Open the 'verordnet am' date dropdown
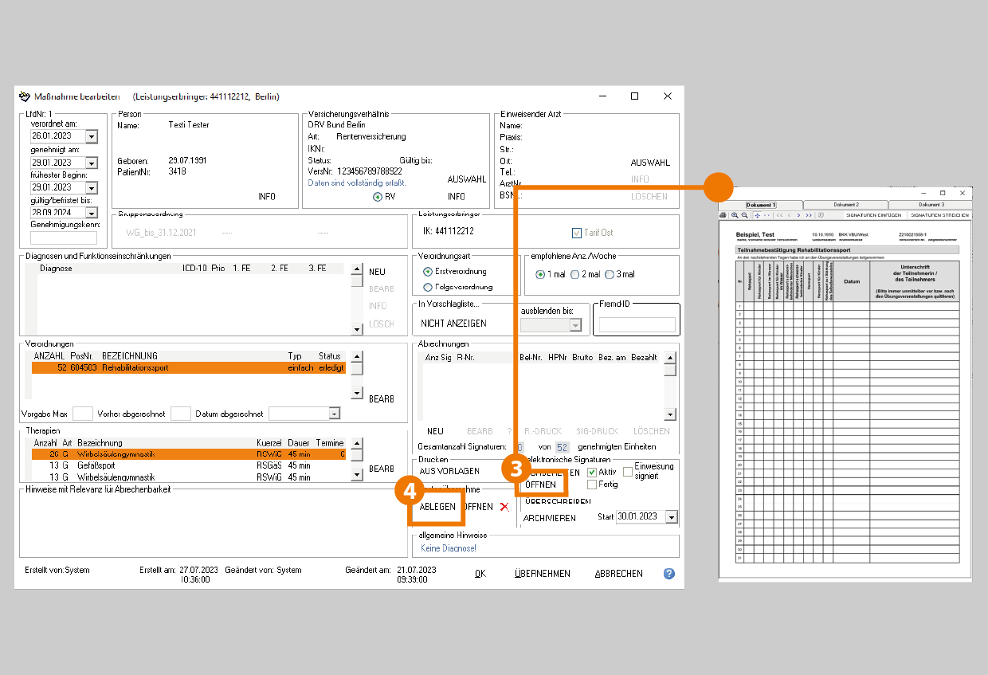988x675 pixels. (x=90, y=137)
